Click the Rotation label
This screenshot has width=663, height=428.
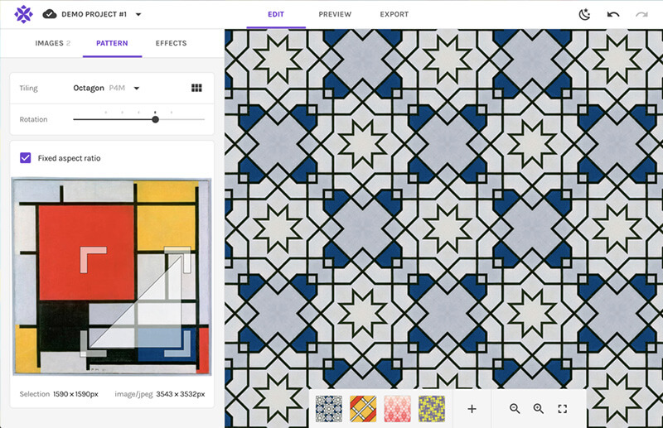[x=33, y=119]
